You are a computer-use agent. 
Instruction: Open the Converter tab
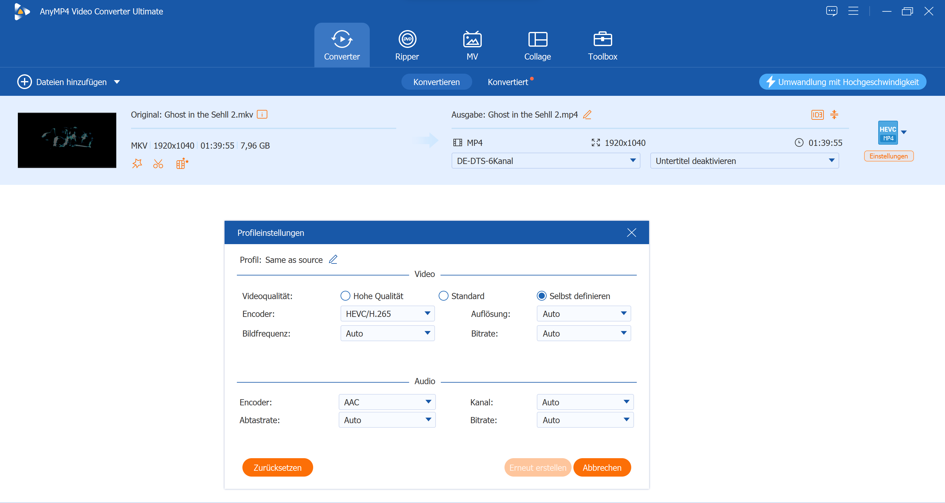pos(341,45)
